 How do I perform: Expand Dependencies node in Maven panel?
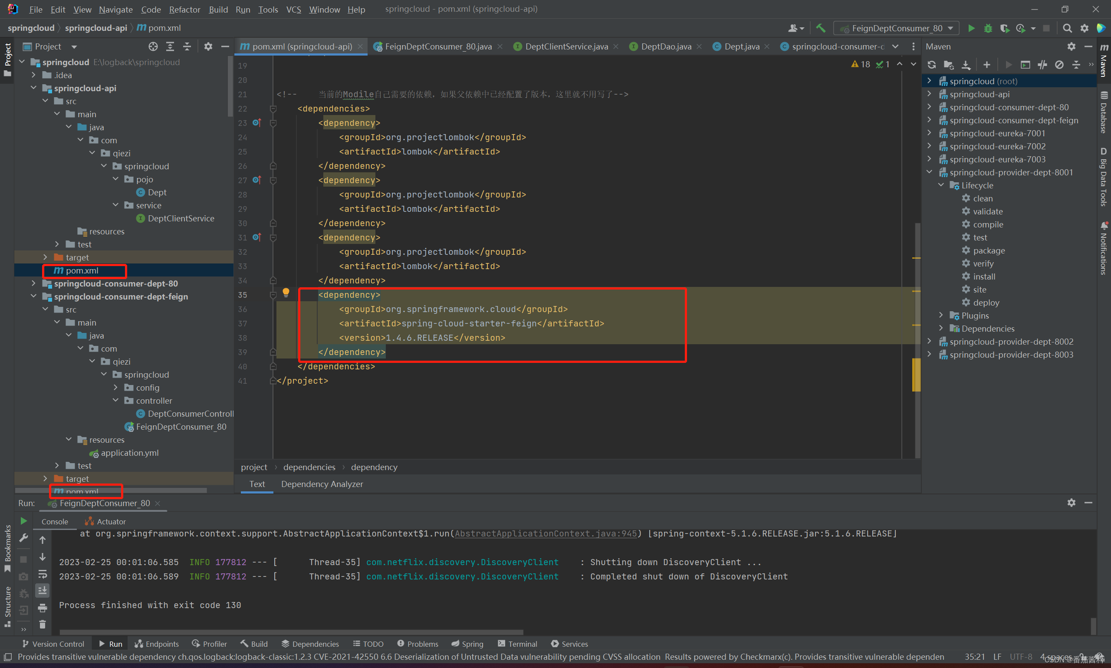941,328
